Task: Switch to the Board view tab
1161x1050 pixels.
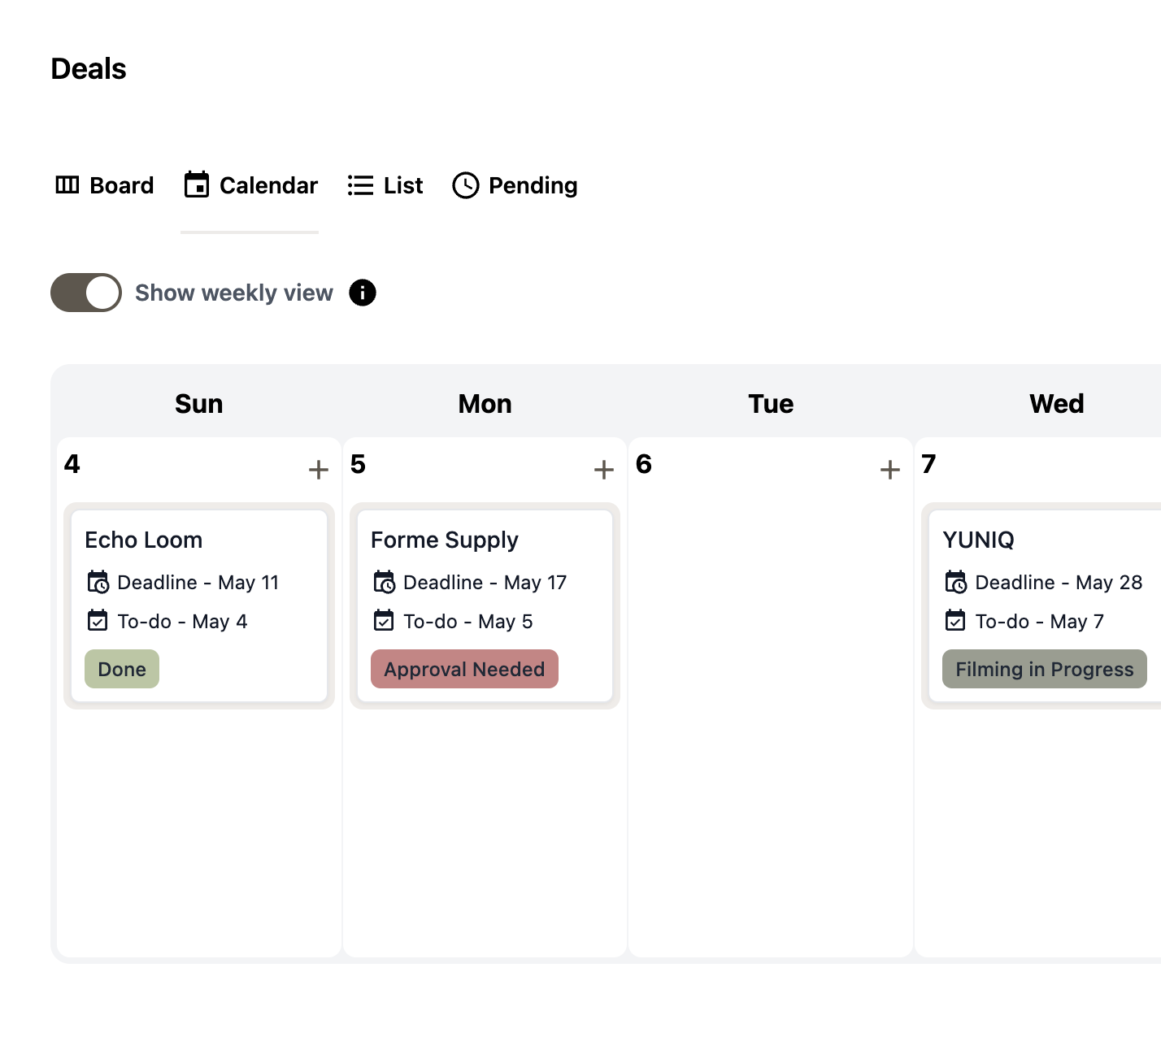Action: (x=104, y=185)
